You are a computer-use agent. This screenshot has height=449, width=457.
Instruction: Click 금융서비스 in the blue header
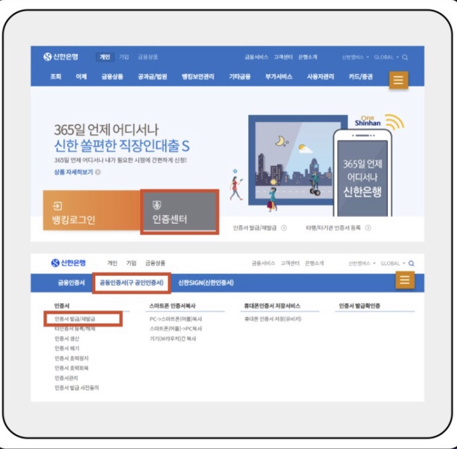click(x=256, y=57)
